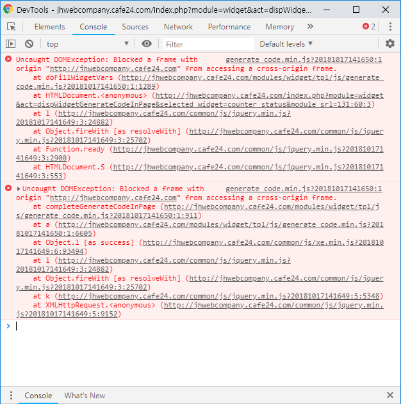Open the top execution context dropdown
The height and width of the screenshot is (404, 401).
(x=88, y=44)
